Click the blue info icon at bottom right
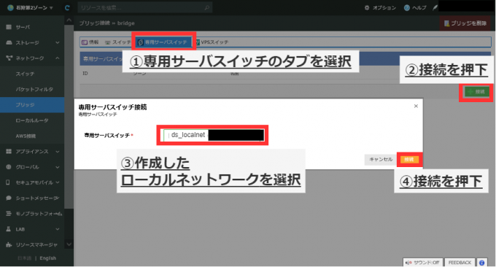 481,263
